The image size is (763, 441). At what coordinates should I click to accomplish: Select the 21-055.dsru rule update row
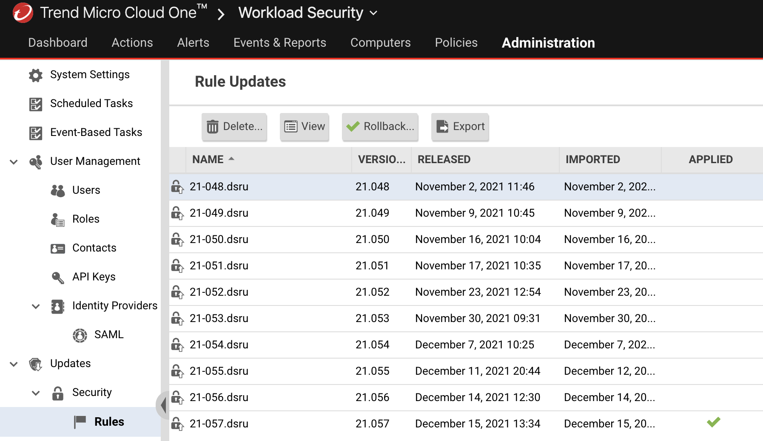point(219,371)
